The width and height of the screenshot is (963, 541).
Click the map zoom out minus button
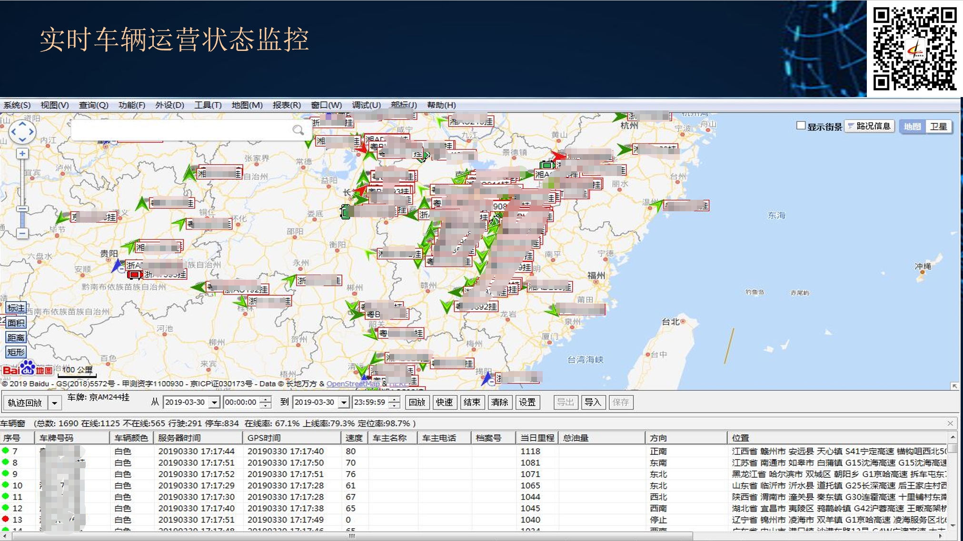(22, 233)
